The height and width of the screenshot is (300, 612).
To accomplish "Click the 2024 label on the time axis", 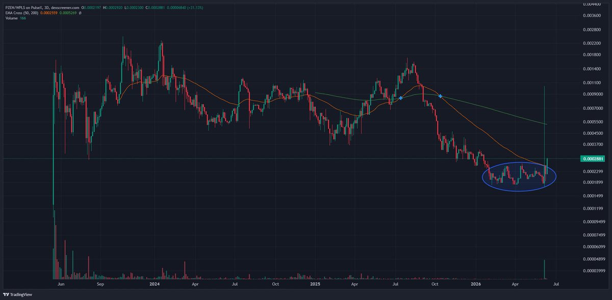I will pyautogui.click(x=155, y=285).
